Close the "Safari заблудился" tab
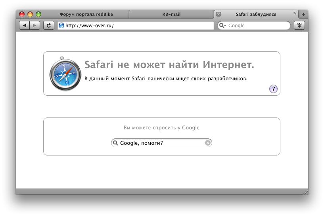Viewport: 324px width, 216px height. 219,14
